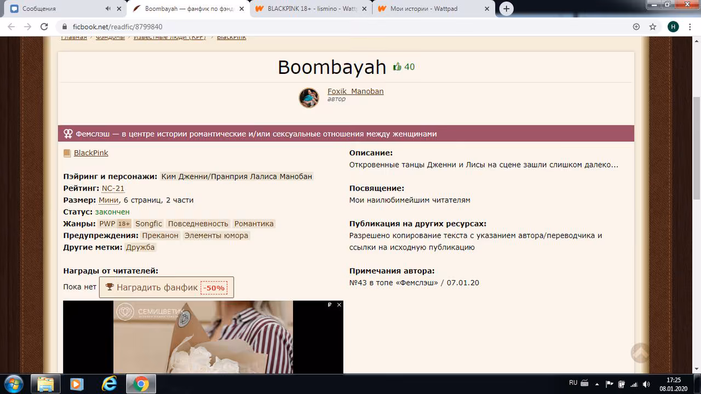The height and width of the screenshot is (394, 701).
Task: Close the Мои истории tab
Action: click(487, 9)
